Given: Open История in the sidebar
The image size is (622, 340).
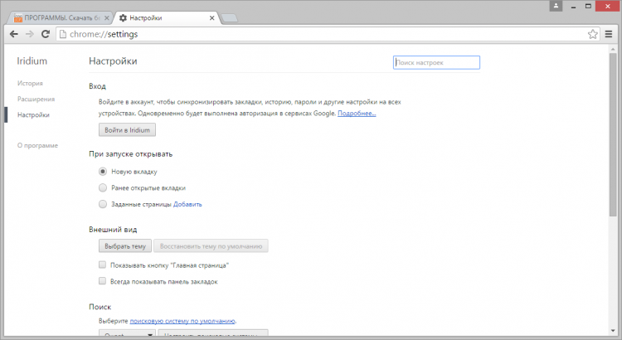Looking at the screenshot, I should (x=30, y=83).
